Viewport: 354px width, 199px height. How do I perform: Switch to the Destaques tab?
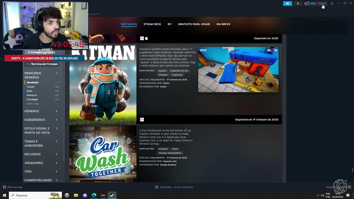[x=129, y=24]
